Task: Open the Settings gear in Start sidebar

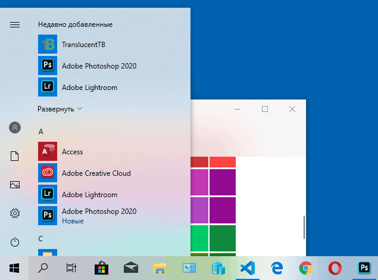Action: click(x=15, y=213)
